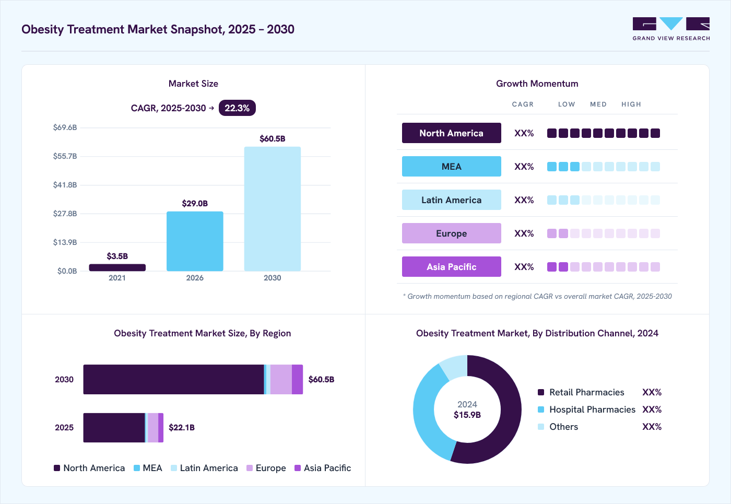This screenshot has width=731, height=504.
Task: Click the MEA momentum indicator squares
Action: point(604,167)
